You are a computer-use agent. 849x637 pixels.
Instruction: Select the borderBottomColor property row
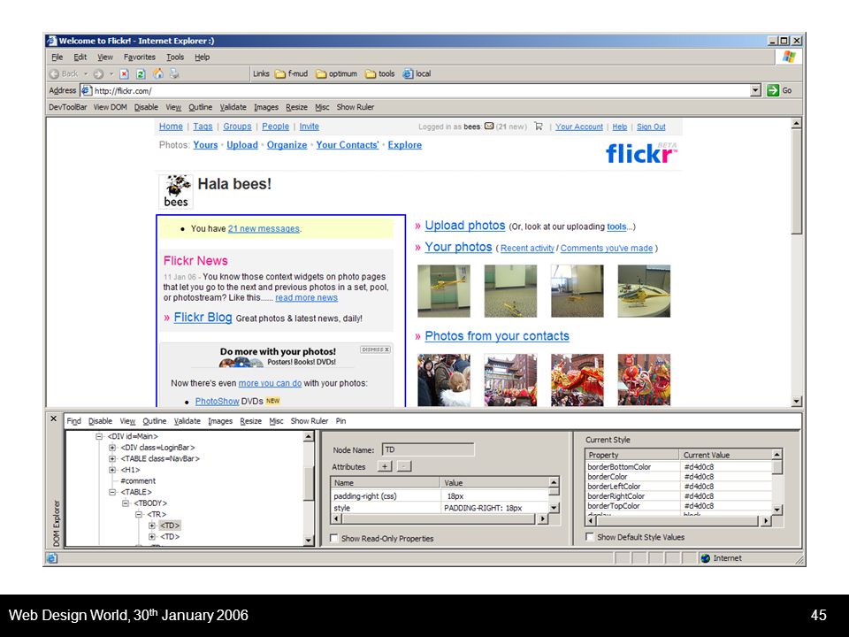(x=679, y=467)
